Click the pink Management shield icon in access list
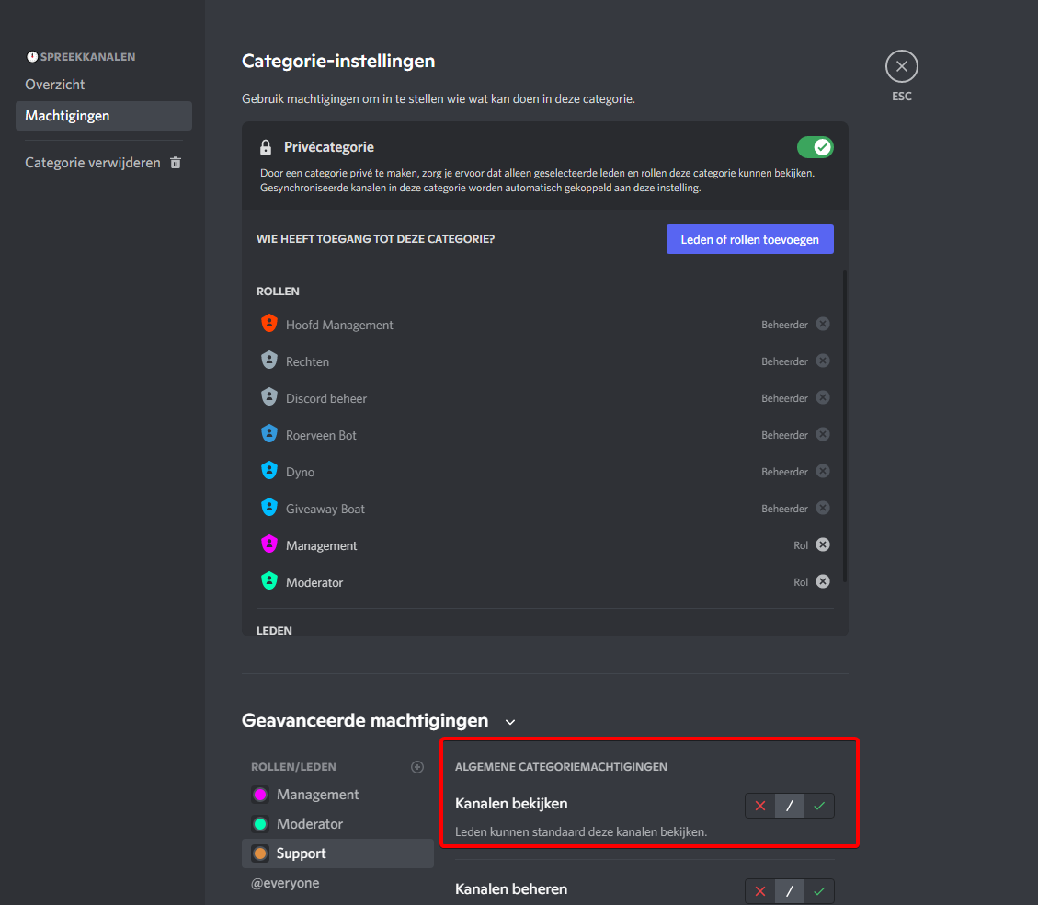Image resolution: width=1038 pixels, height=905 pixels. tap(268, 544)
